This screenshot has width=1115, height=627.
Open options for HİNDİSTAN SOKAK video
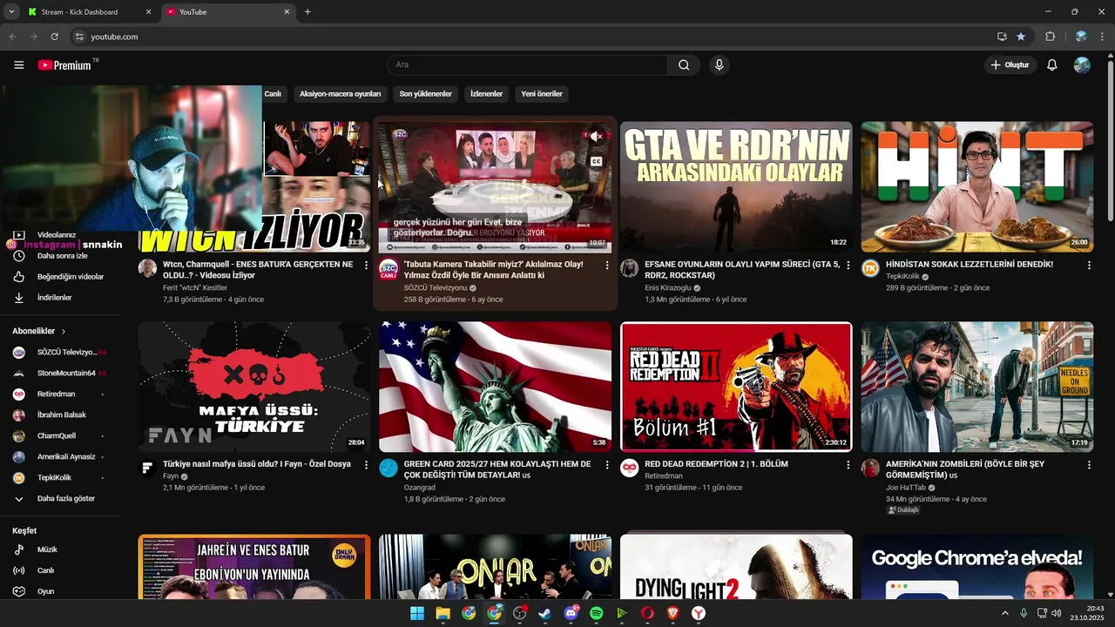[1089, 265]
